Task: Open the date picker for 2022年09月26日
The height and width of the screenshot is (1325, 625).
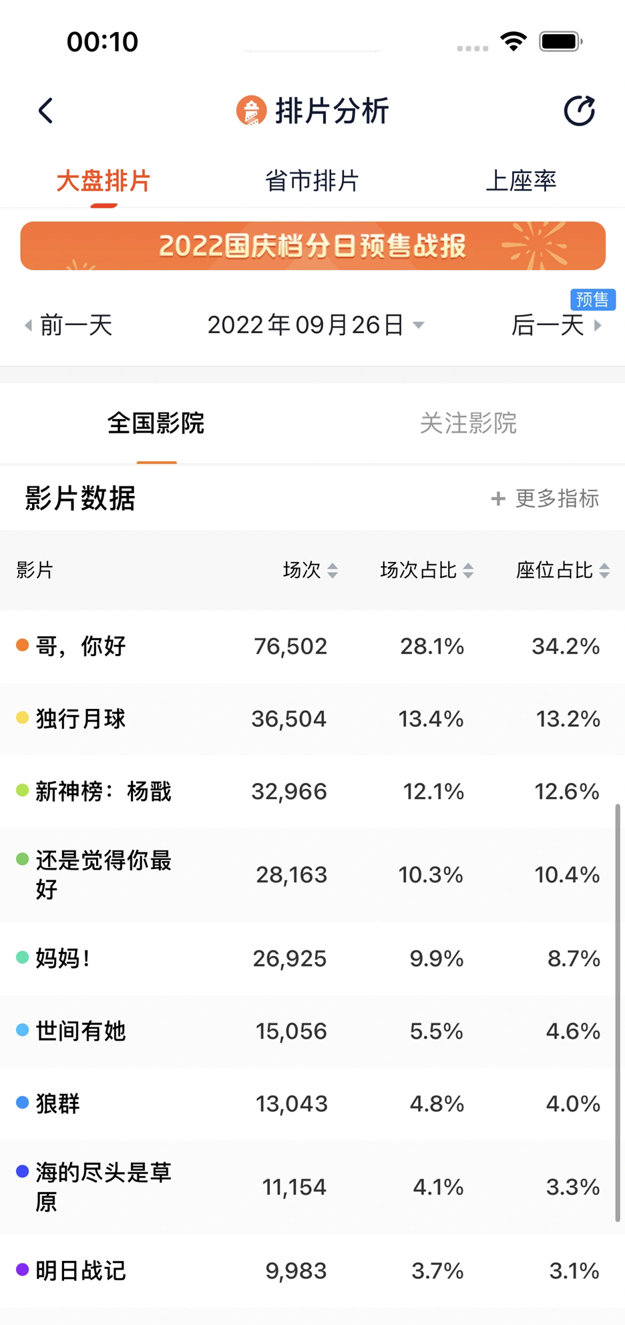Action: click(x=314, y=325)
